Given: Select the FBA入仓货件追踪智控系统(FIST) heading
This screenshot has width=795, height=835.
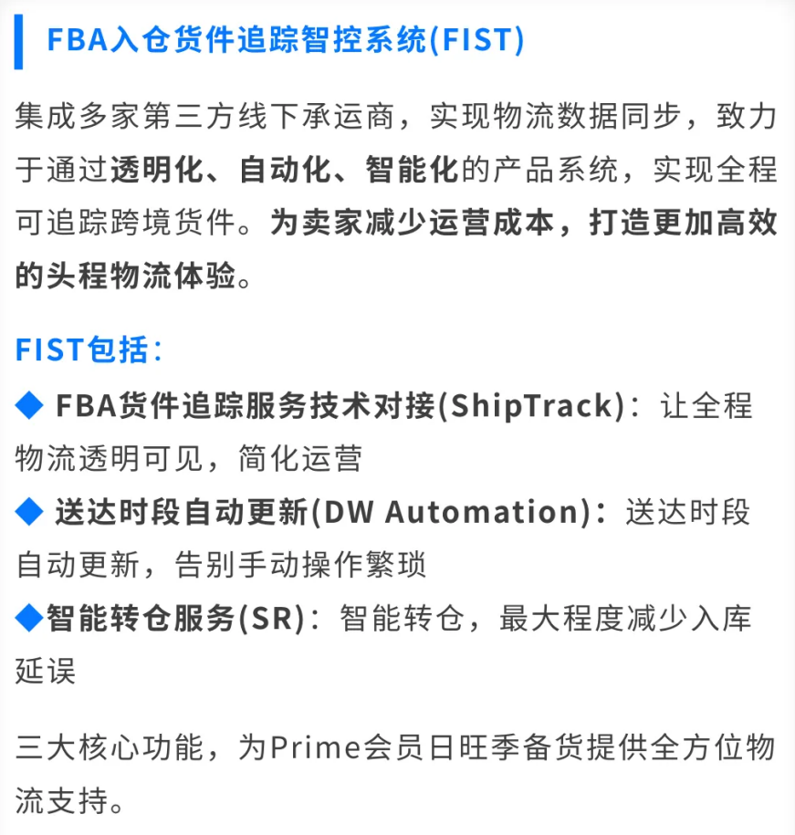Looking at the screenshot, I should point(286,41).
